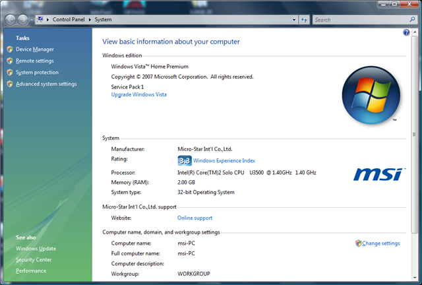Open Remote settings from Tasks pane
Image resolution: width=422 pixels, height=285 pixels.
click(35, 61)
